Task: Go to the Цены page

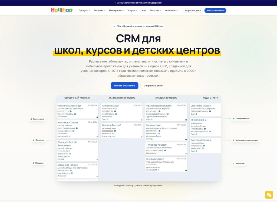Action: [x=143, y=11]
